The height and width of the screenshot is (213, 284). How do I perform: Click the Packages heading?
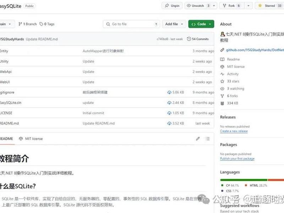click(x=228, y=144)
